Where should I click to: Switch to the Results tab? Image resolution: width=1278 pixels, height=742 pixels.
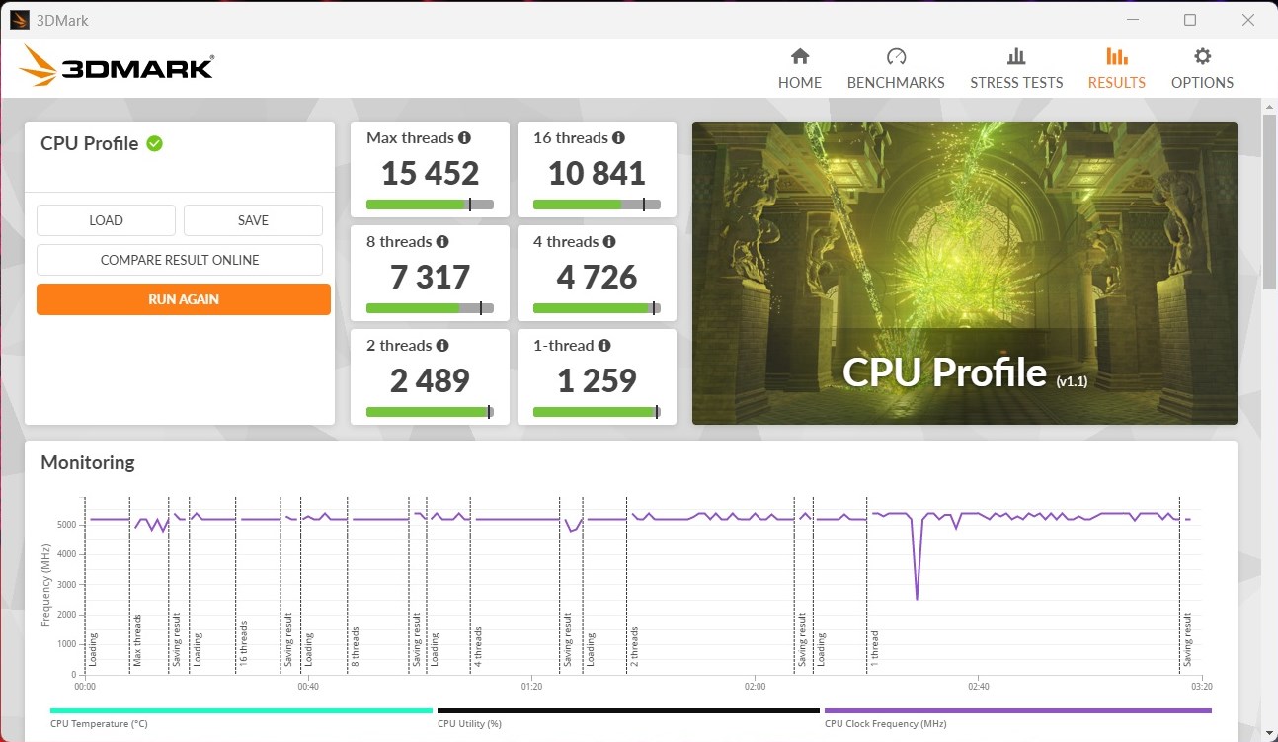[1116, 69]
